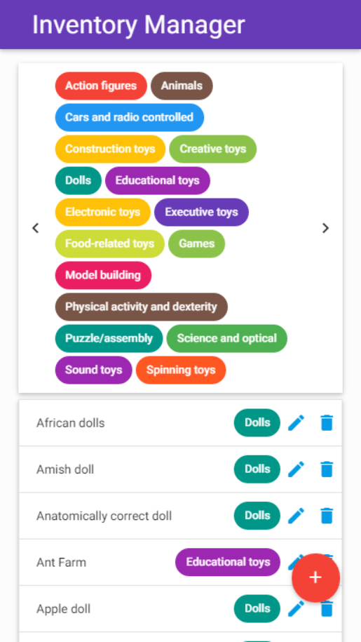This screenshot has width=361, height=642.
Task: Edit the Anatomically correct doll entry
Action: click(x=296, y=516)
